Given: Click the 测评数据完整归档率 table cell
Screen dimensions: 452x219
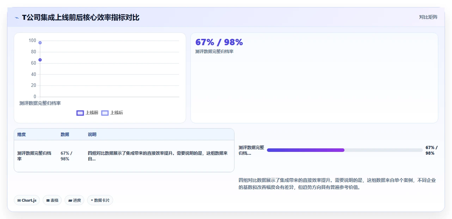Looking at the screenshot, I should 34,156.
